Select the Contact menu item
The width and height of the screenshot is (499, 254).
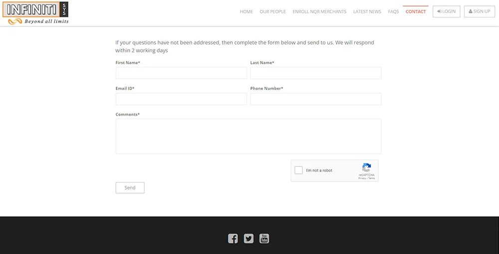tap(416, 11)
